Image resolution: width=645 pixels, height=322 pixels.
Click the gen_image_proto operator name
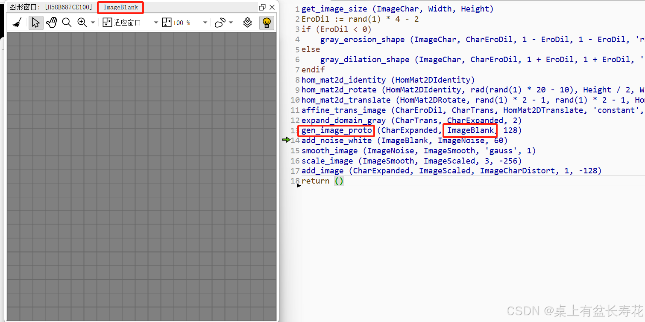click(337, 130)
